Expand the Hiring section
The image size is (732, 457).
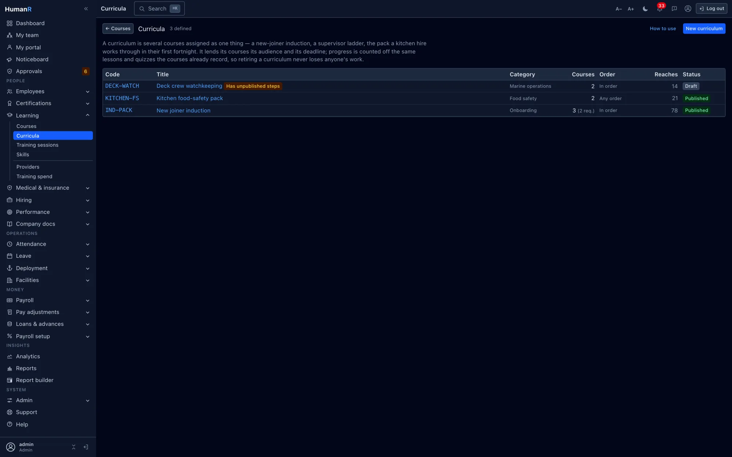[x=48, y=200]
